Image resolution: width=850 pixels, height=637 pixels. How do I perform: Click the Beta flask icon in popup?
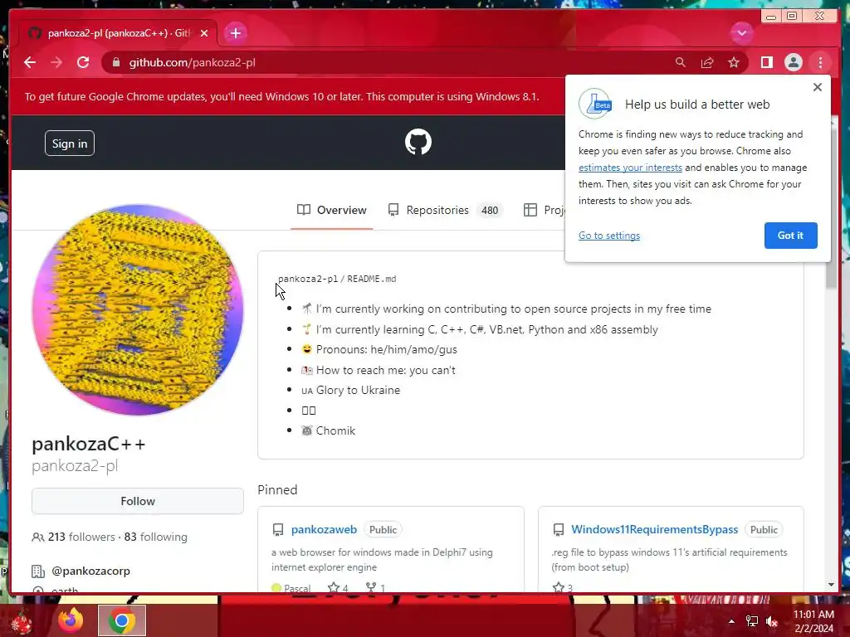[594, 104]
